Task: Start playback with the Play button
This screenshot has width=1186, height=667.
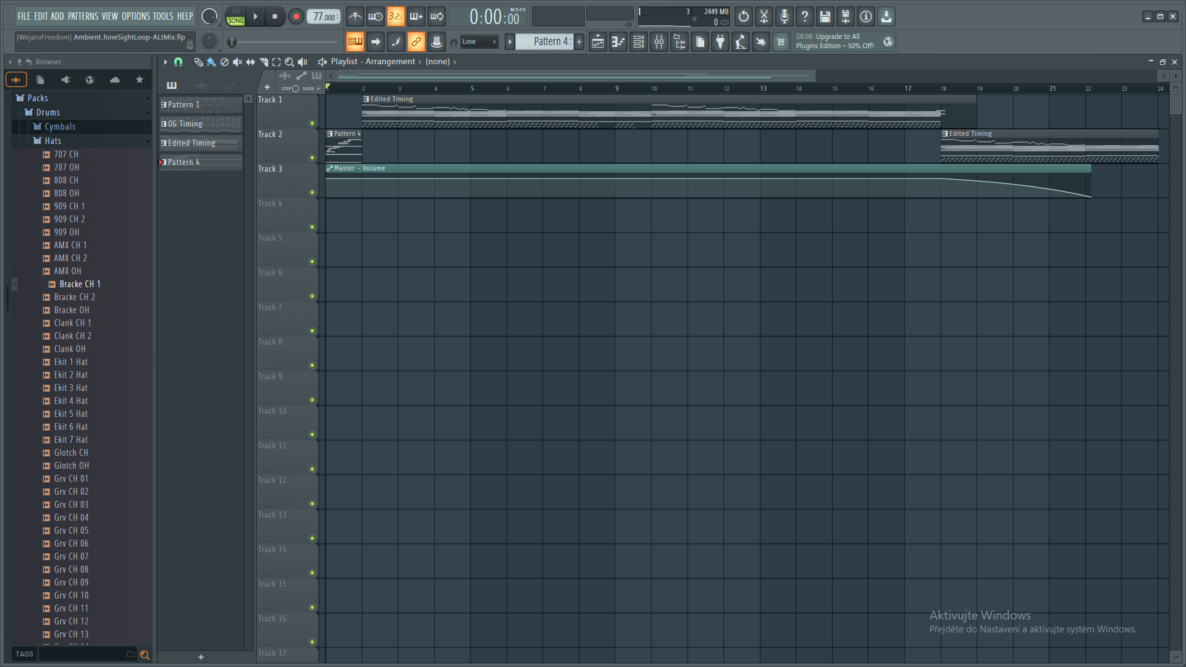Action: tap(255, 17)
